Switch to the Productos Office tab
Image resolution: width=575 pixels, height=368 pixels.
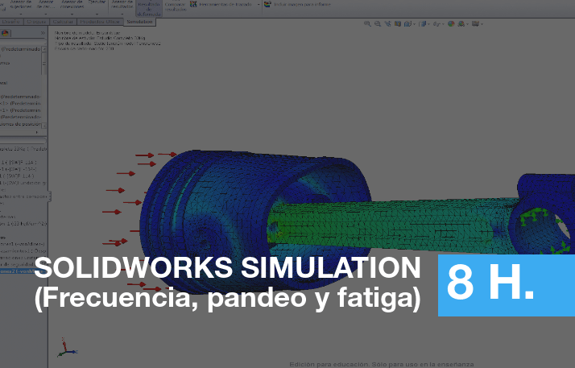(x=100, y=22)
